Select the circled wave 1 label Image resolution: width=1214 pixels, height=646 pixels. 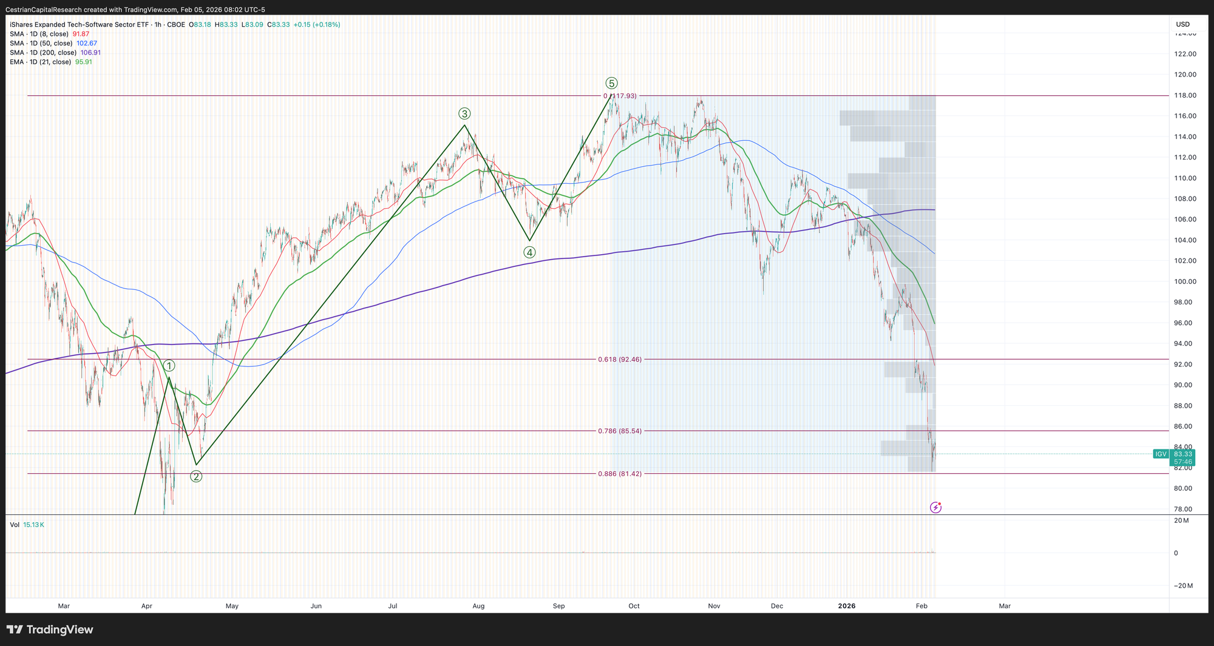[169, 365]
